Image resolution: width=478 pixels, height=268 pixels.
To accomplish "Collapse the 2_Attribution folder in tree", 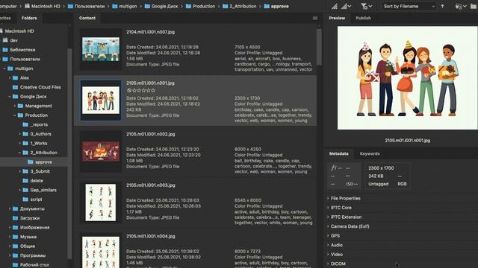I will tap(20, 153).
